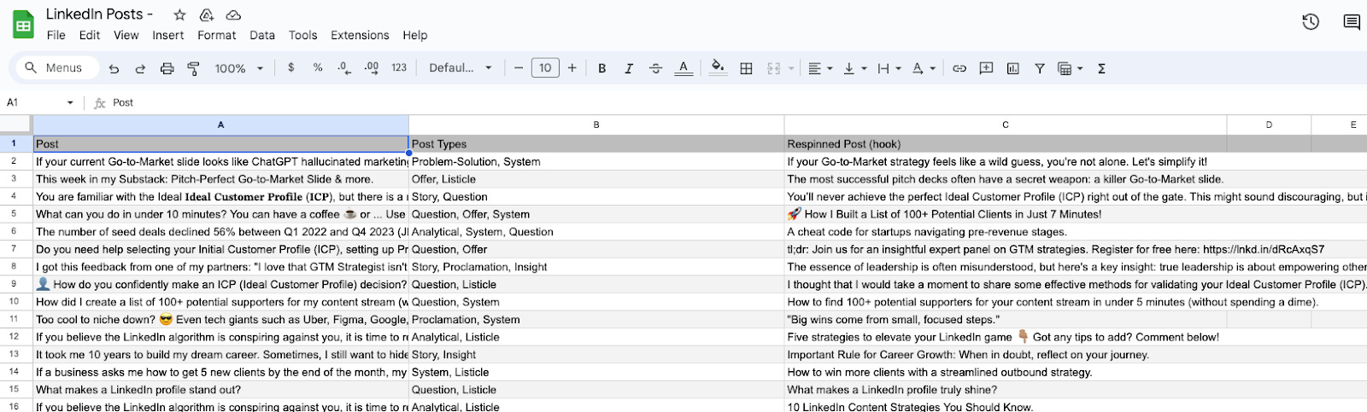Screen dimensions: 1367x412
Task: Select row 7 header
Action: [x=15, y=249]
